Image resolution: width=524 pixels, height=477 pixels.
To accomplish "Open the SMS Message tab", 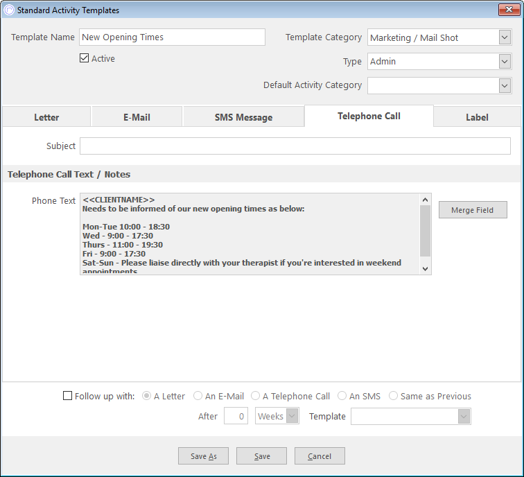I will click(x=243, y=117).
